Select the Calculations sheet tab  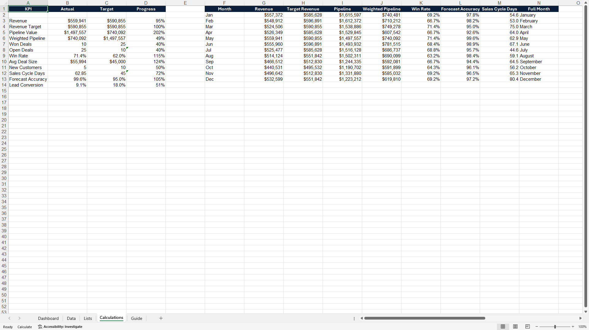111,318
